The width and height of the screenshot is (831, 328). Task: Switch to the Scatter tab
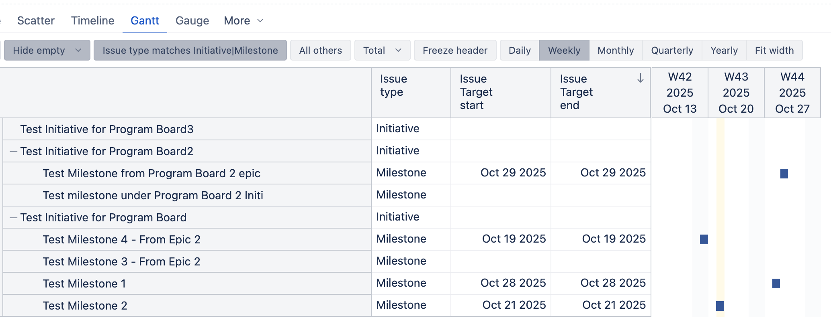[x=36, y=21]
